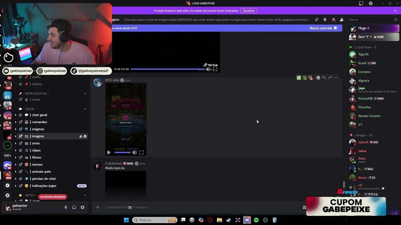Create channel in SOCIAL category
401x225 pixels.
point(85,109)
